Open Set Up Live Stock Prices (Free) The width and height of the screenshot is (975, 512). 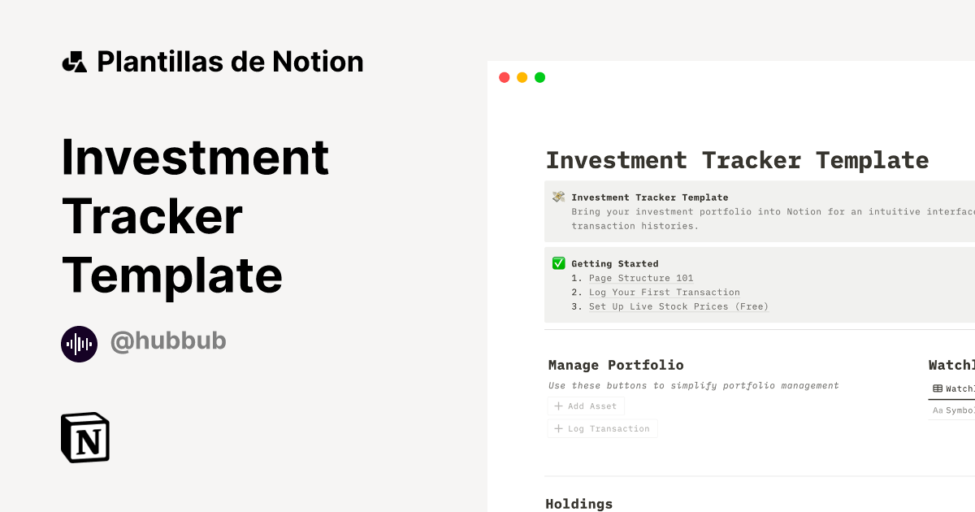(679, 306)
